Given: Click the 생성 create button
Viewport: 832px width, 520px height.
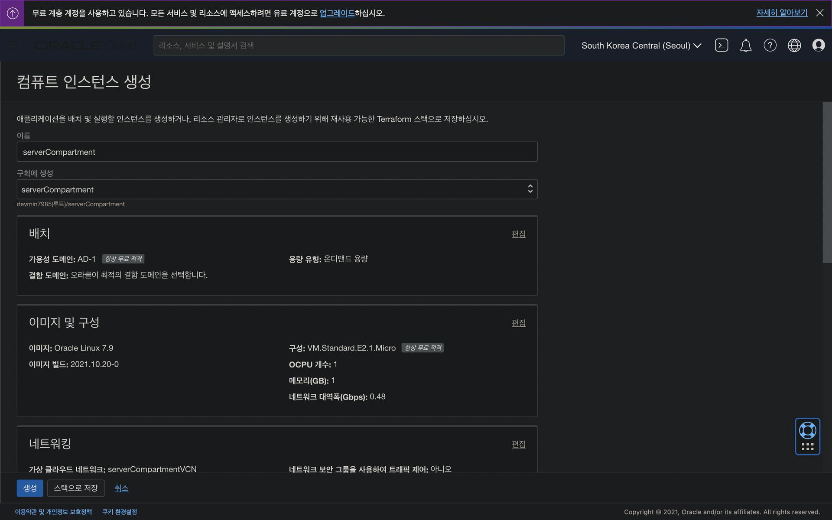Looking at the screenshot, I should coord(30,488).
